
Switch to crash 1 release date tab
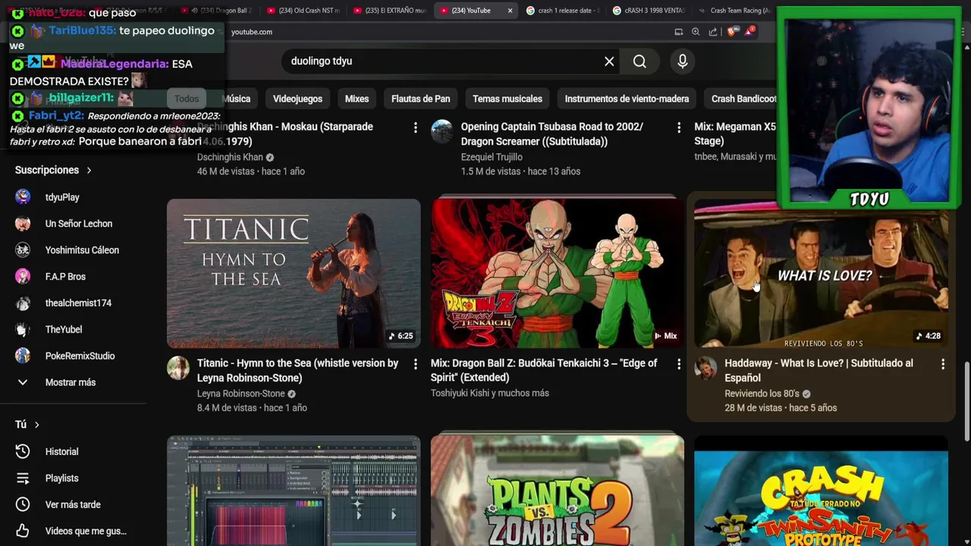click(563, 11)
